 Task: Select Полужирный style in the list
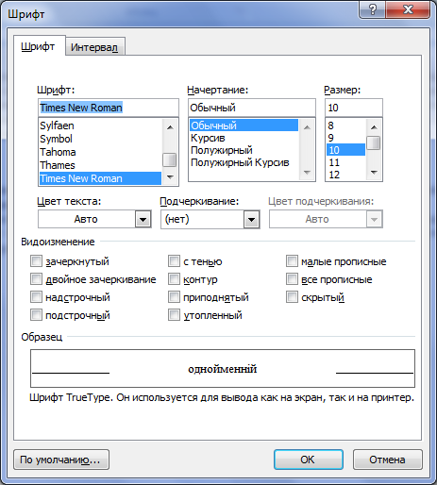coord(244,150)
